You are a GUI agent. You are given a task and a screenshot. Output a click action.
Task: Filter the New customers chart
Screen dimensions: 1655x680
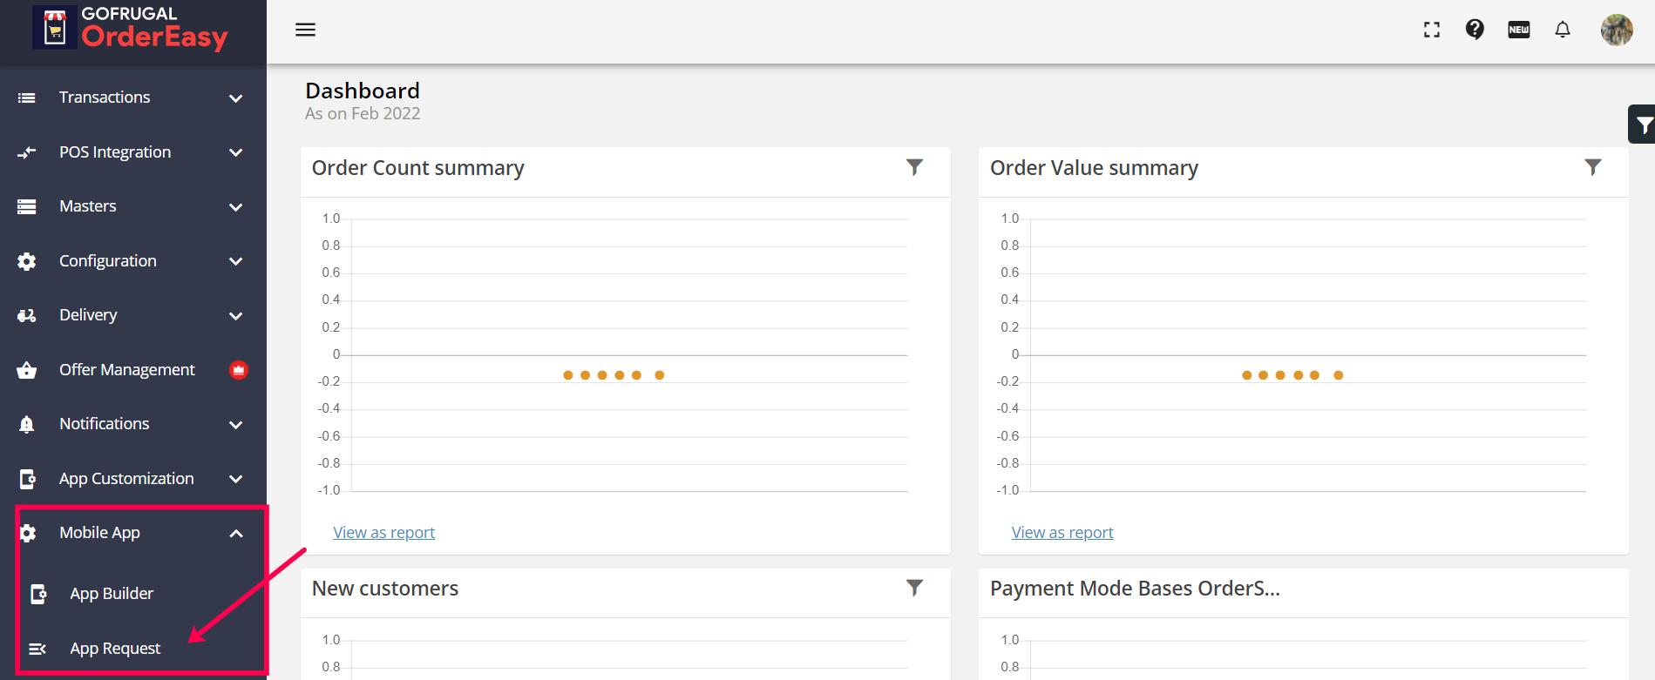point(914,588)
